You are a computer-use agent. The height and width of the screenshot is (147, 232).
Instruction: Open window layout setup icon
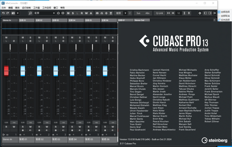pos(214,13)
